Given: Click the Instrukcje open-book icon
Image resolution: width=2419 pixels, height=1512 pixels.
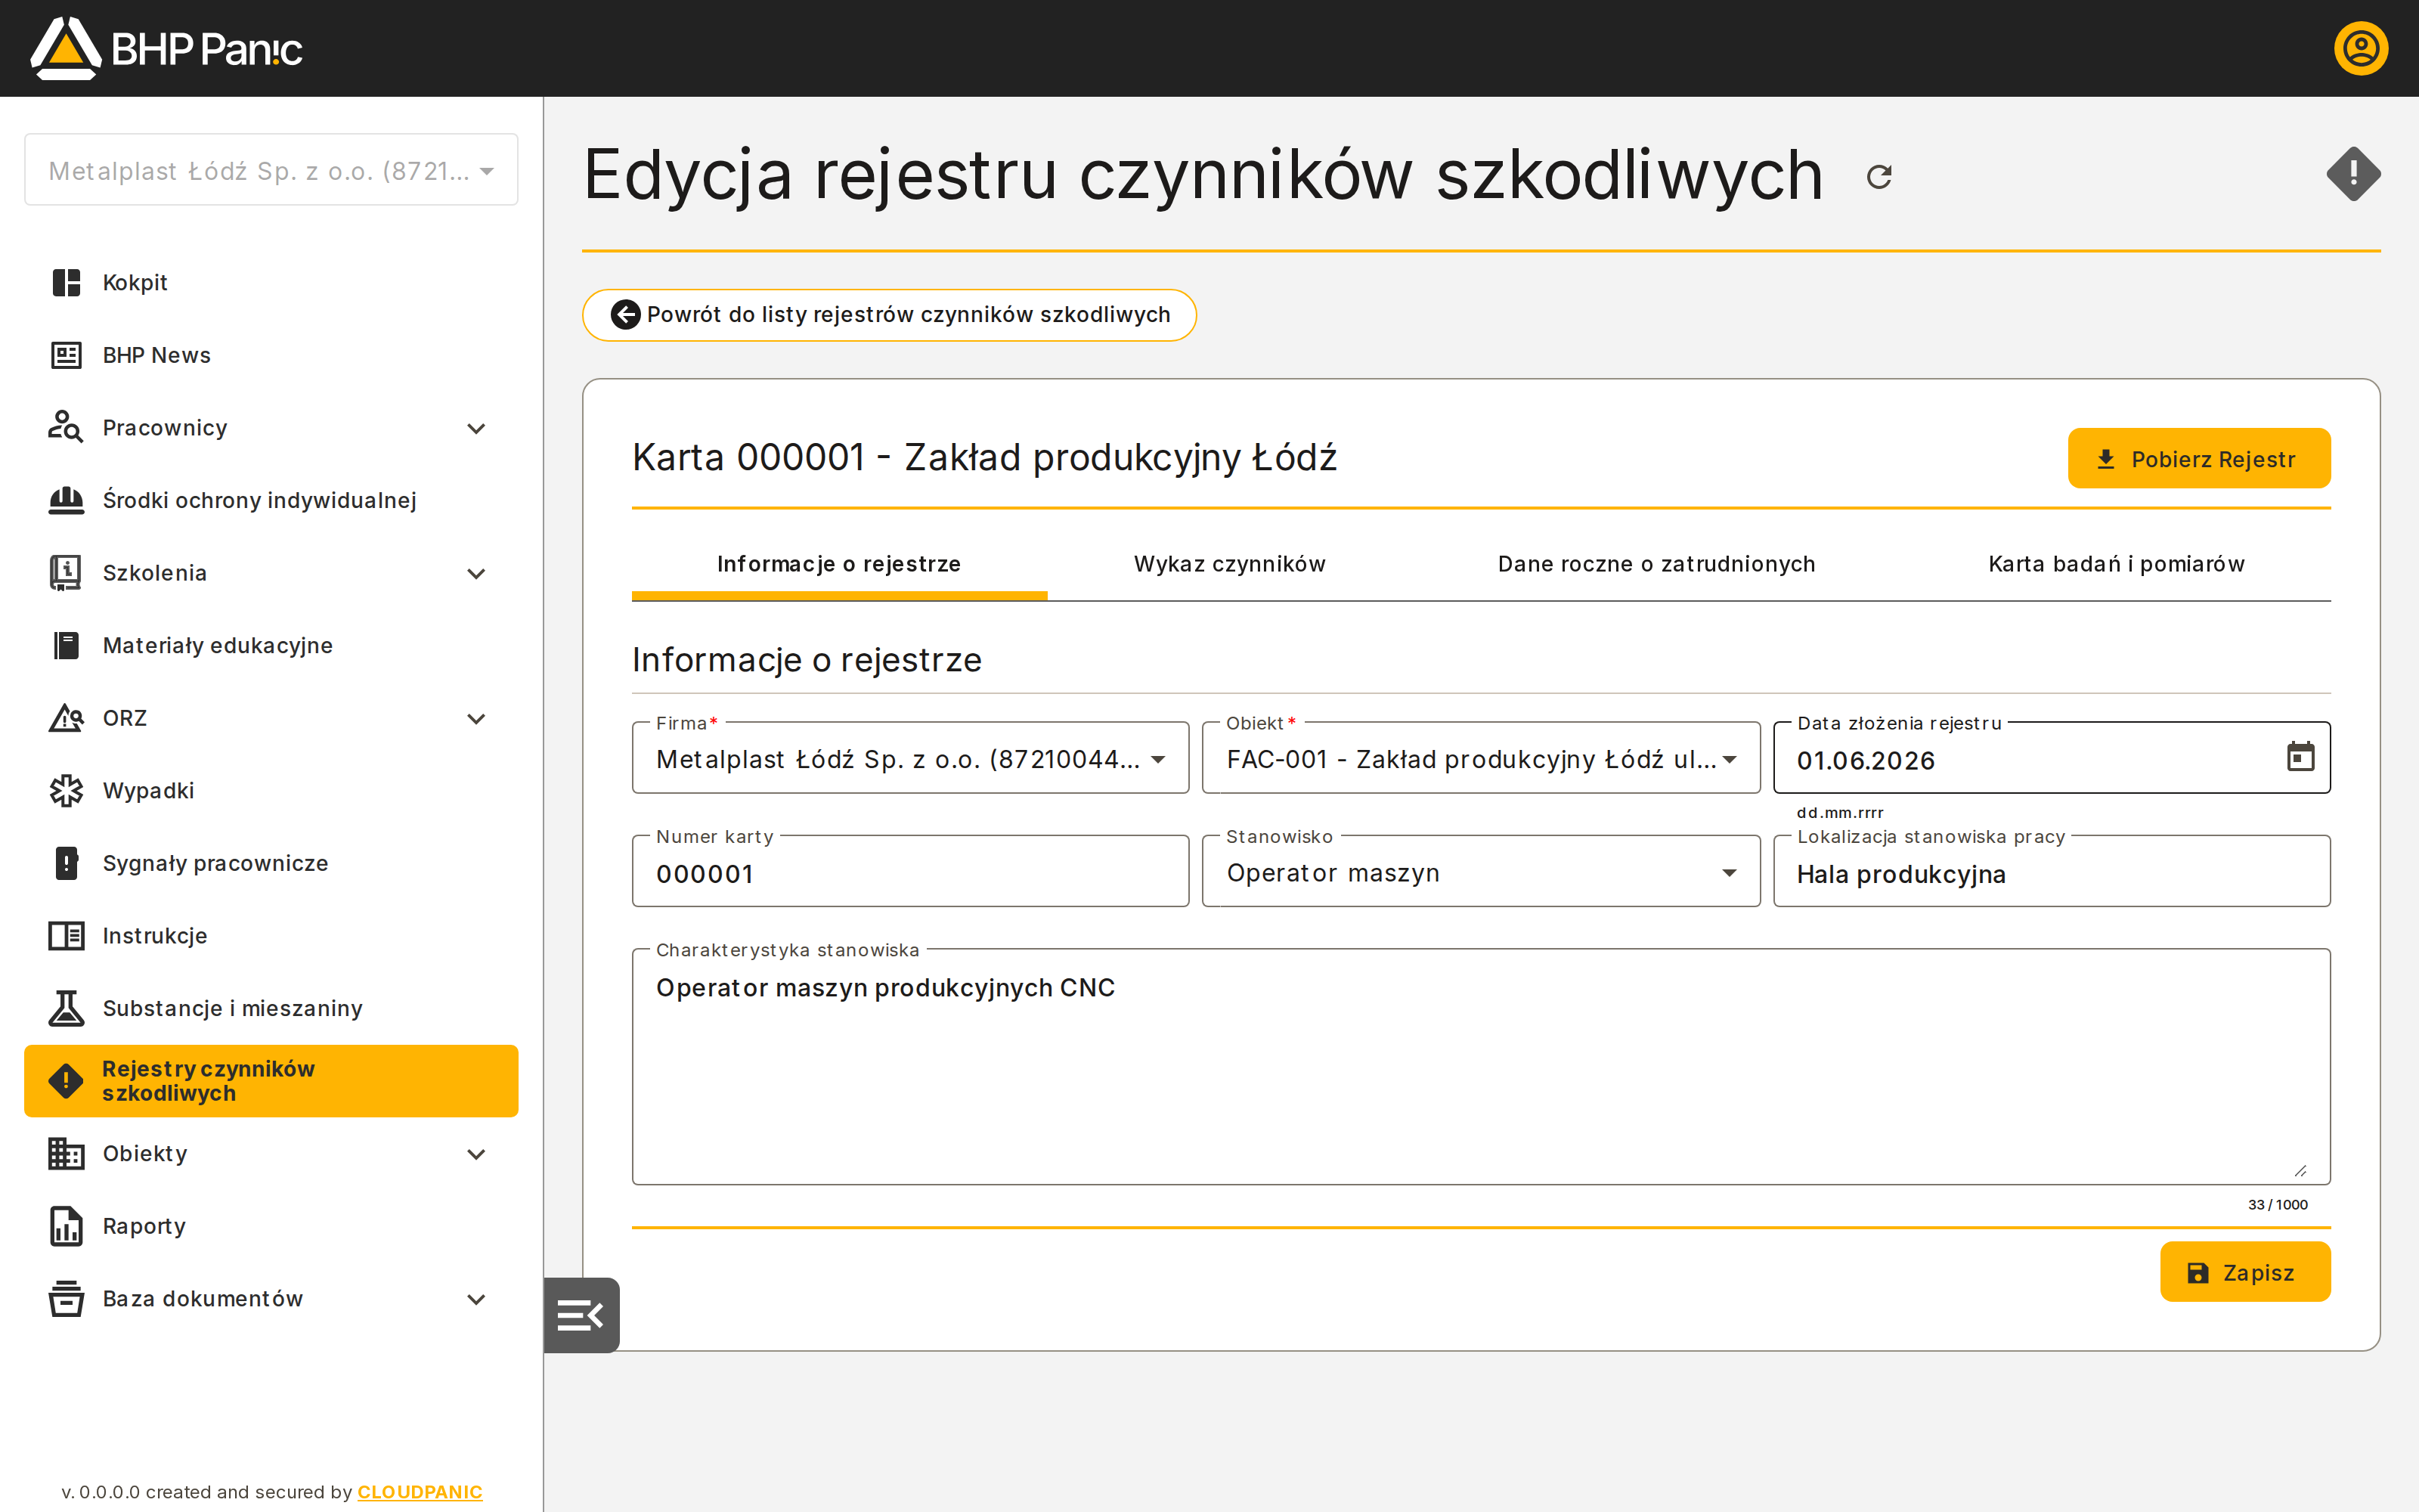Looking at the screenshot, I should point(66,936).
